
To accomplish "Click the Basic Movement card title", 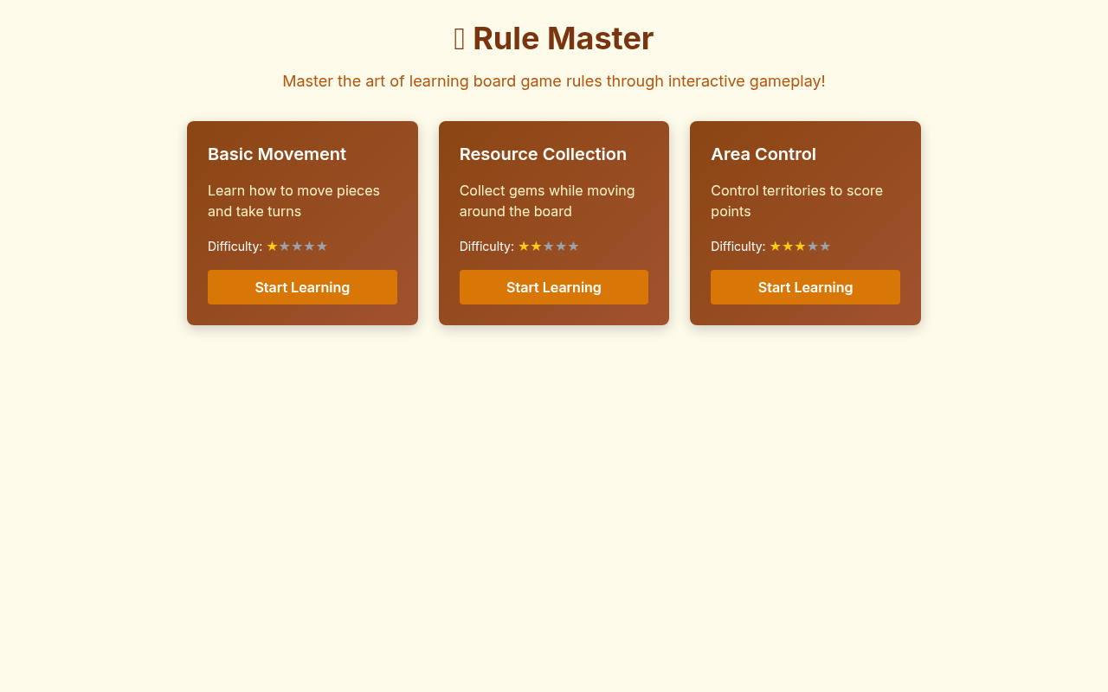I will 277,154.
